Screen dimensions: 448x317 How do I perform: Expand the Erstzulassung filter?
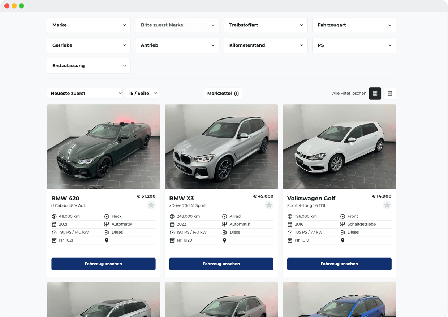[89, 66]
